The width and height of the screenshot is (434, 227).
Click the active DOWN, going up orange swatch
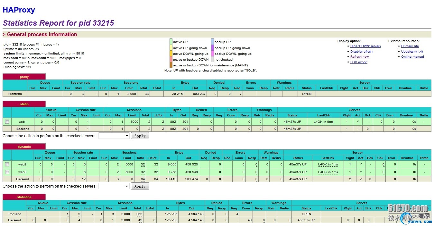pos(171,54)
